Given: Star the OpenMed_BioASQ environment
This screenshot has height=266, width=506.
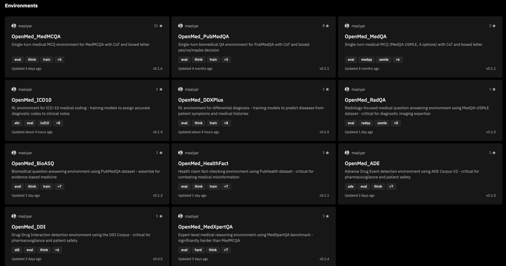Looking at the screenshot, I should pyautogui.click(x=161, y=153).
